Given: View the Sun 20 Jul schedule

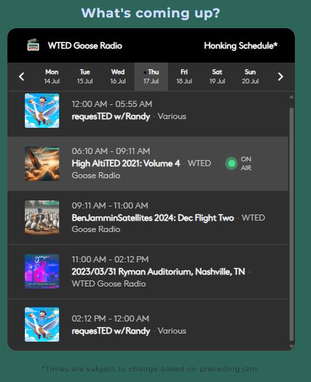Looking at the screenshot, I should [251, 77].
